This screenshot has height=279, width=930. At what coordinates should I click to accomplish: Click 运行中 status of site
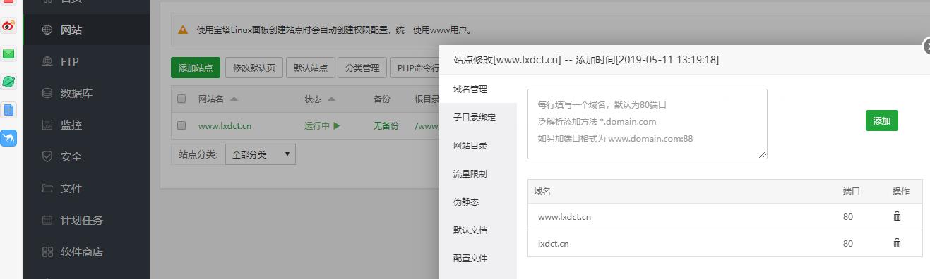[x=317, y=126]
